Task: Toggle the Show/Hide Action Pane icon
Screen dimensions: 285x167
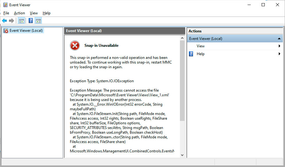Action: click(38, 21)
